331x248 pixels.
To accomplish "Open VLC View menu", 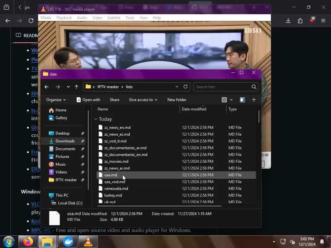I will pos(144,18).
